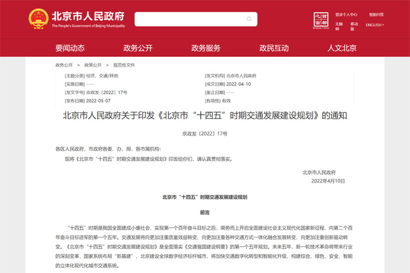The image size is (410, 273).
Task: Click the 发布日期 value 2022-05-07
Action: click(98, 101)
